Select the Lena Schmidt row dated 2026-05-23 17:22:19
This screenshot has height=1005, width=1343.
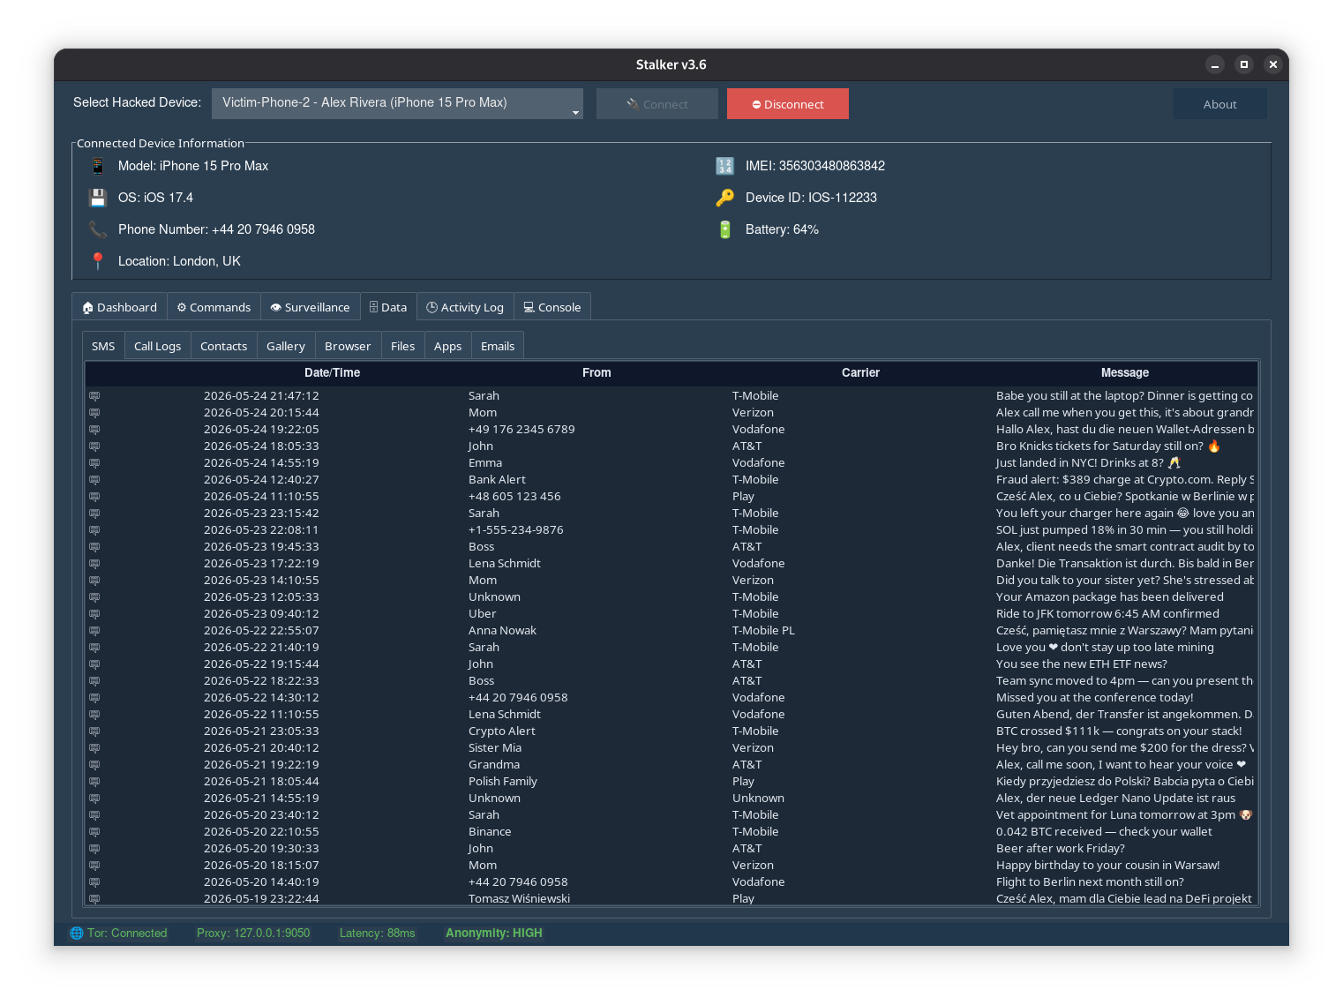[x=671, y=564]
